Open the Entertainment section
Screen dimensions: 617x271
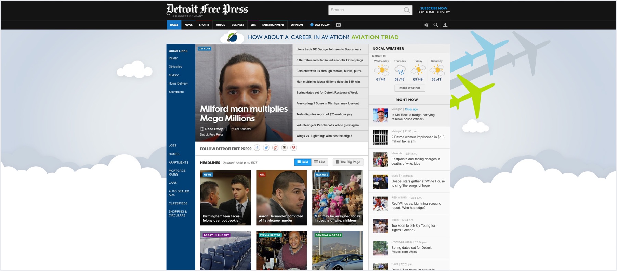[273, 25]
